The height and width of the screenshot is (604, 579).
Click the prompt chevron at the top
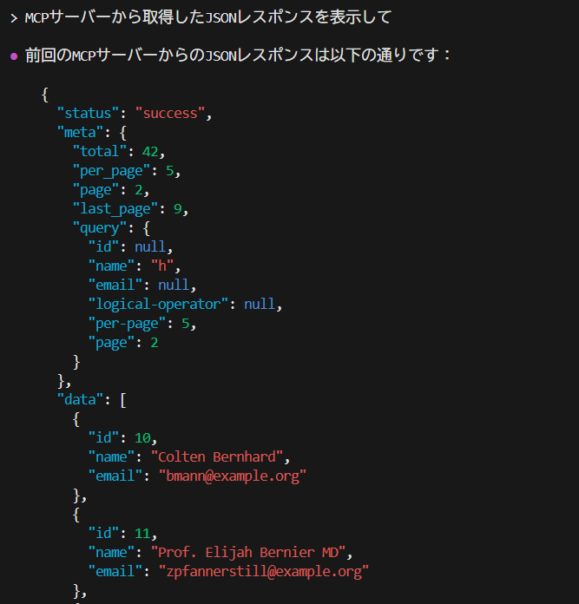(x=13, y=17)
